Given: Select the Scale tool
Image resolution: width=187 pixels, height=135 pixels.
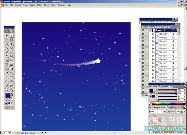Looking at the screenshot, I should pyautogui.click(x=12, y=56).
